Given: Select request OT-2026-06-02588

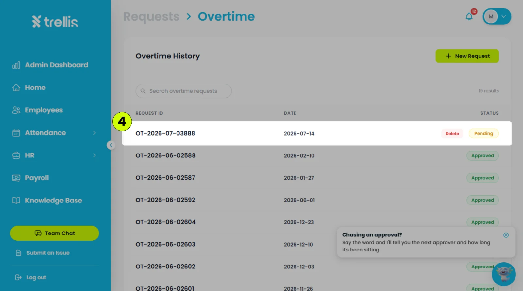Looking at the screenshot, I should point(165,155).
